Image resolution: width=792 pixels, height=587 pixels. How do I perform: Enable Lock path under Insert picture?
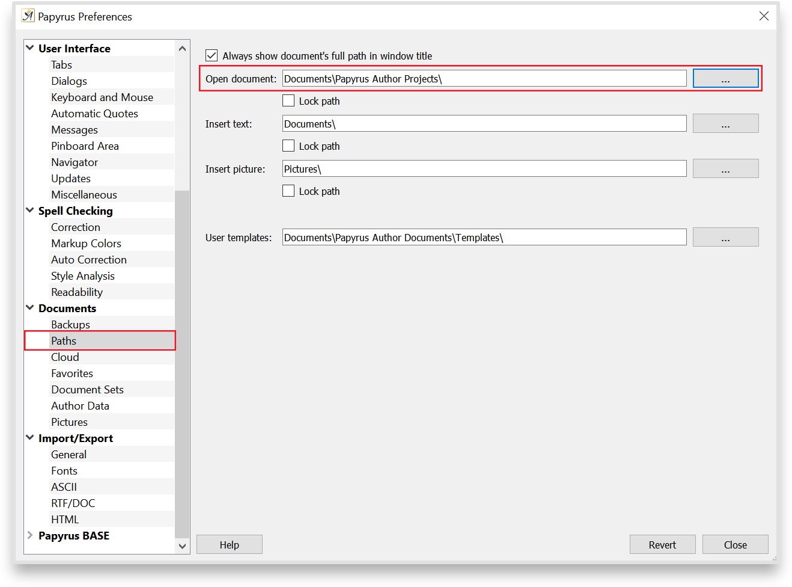[288, 191]
